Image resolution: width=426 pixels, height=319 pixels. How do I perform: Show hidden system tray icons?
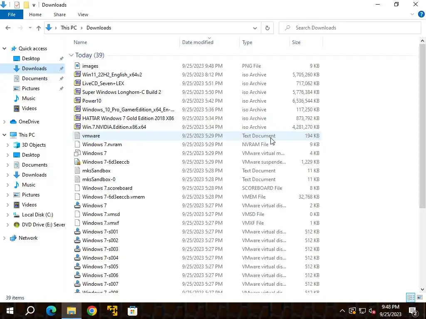click(x=342, y=311)
